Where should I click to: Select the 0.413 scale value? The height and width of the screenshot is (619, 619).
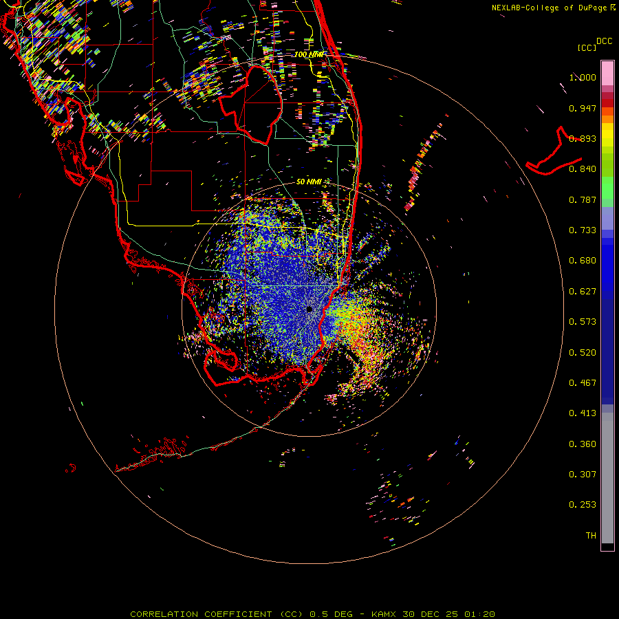(583, 413)
